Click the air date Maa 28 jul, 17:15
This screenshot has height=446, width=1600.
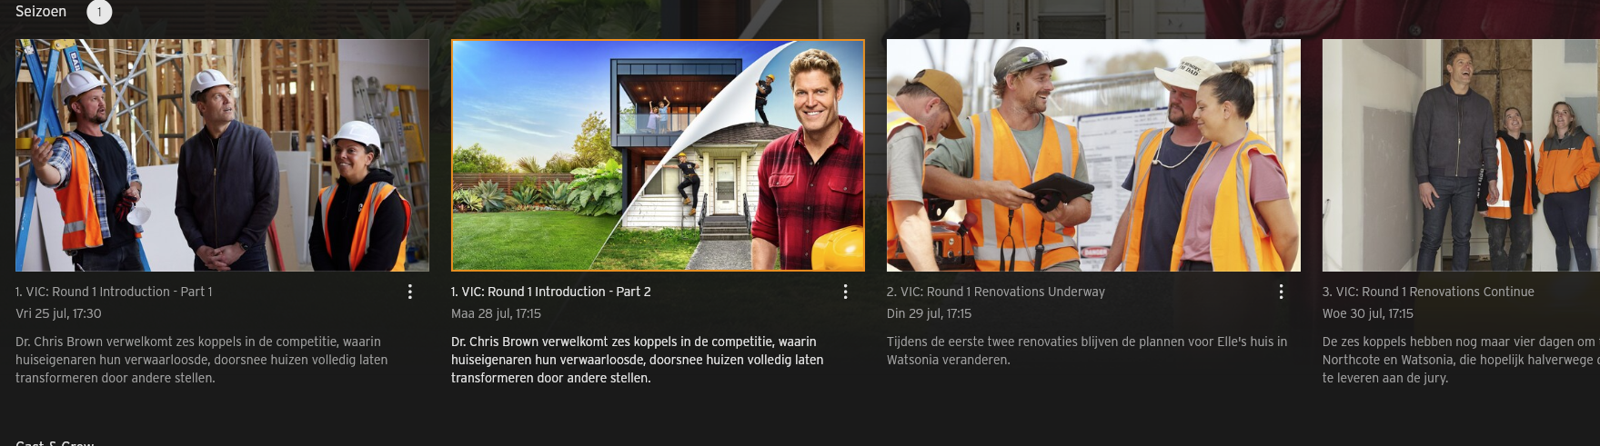pos(496,313)
